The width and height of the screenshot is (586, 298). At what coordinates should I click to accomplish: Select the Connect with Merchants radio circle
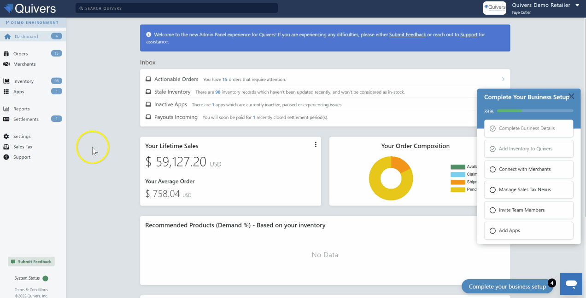[492, 169]
